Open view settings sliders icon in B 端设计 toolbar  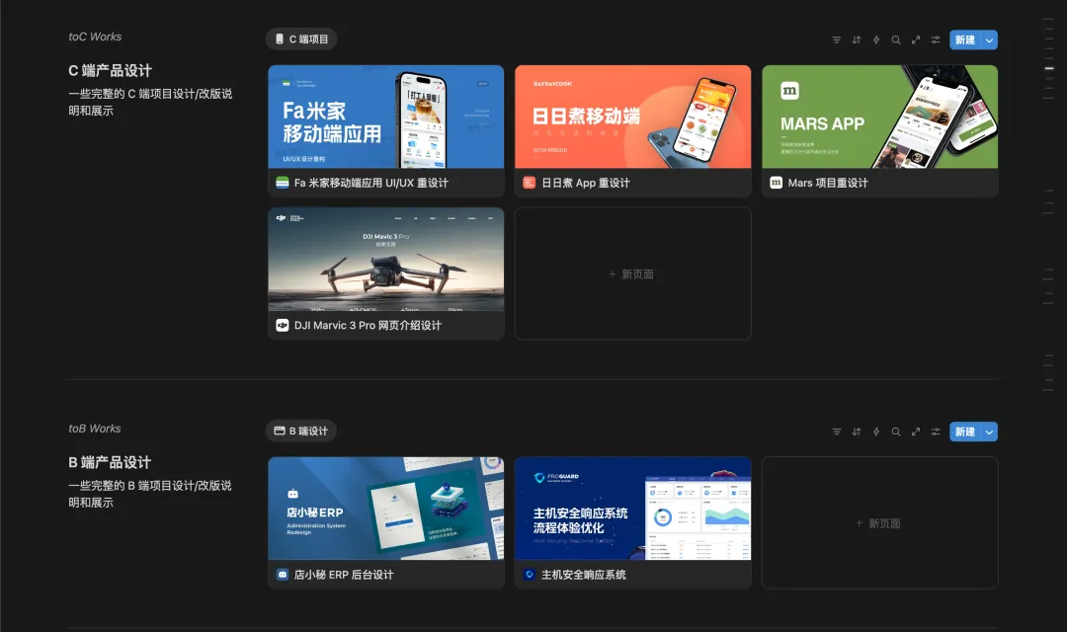pyautogui.click(x=935, y=432)
